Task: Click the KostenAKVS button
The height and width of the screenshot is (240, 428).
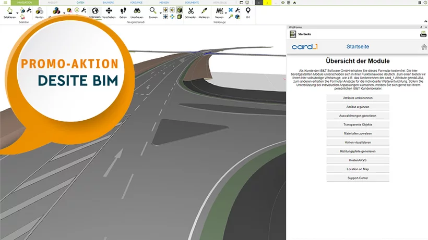Action: [358, 160]
